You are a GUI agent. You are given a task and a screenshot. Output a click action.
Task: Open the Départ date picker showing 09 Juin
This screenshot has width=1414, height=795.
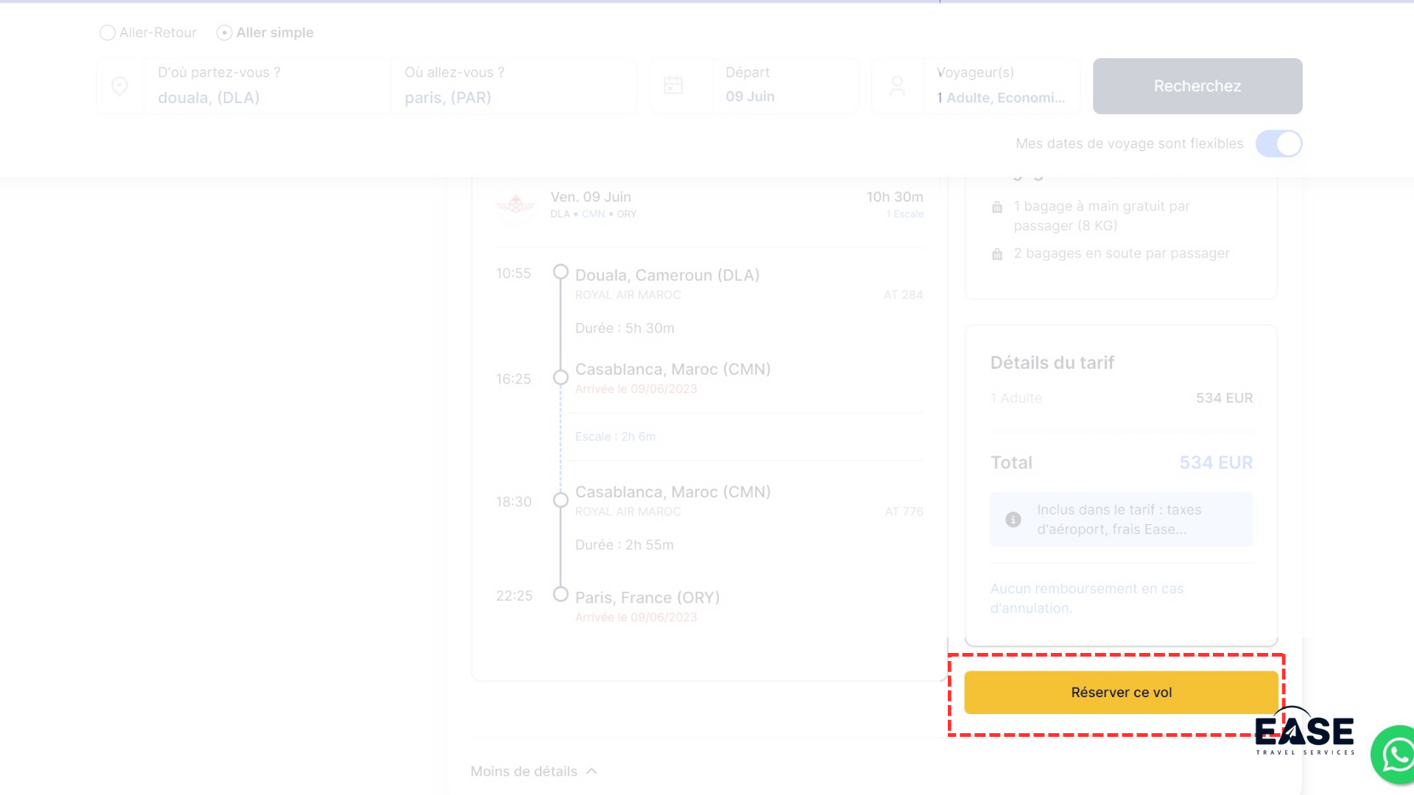point(784,86)
